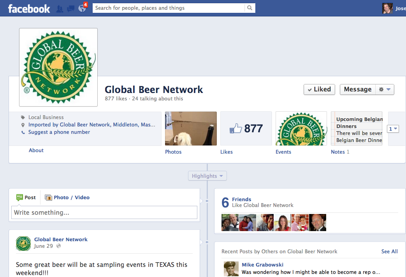Open the Global Beer Network profile picture
The image size is (406, 277).
(x=58, y=67)
